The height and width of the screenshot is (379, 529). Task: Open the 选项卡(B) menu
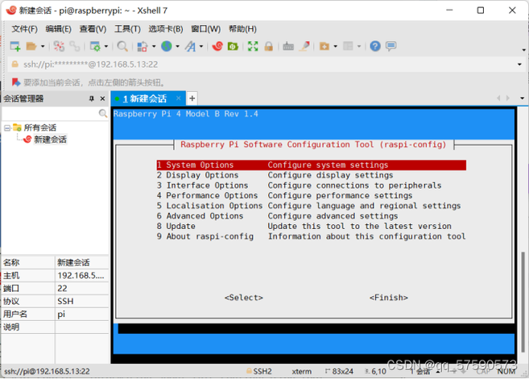coord(166,29)
